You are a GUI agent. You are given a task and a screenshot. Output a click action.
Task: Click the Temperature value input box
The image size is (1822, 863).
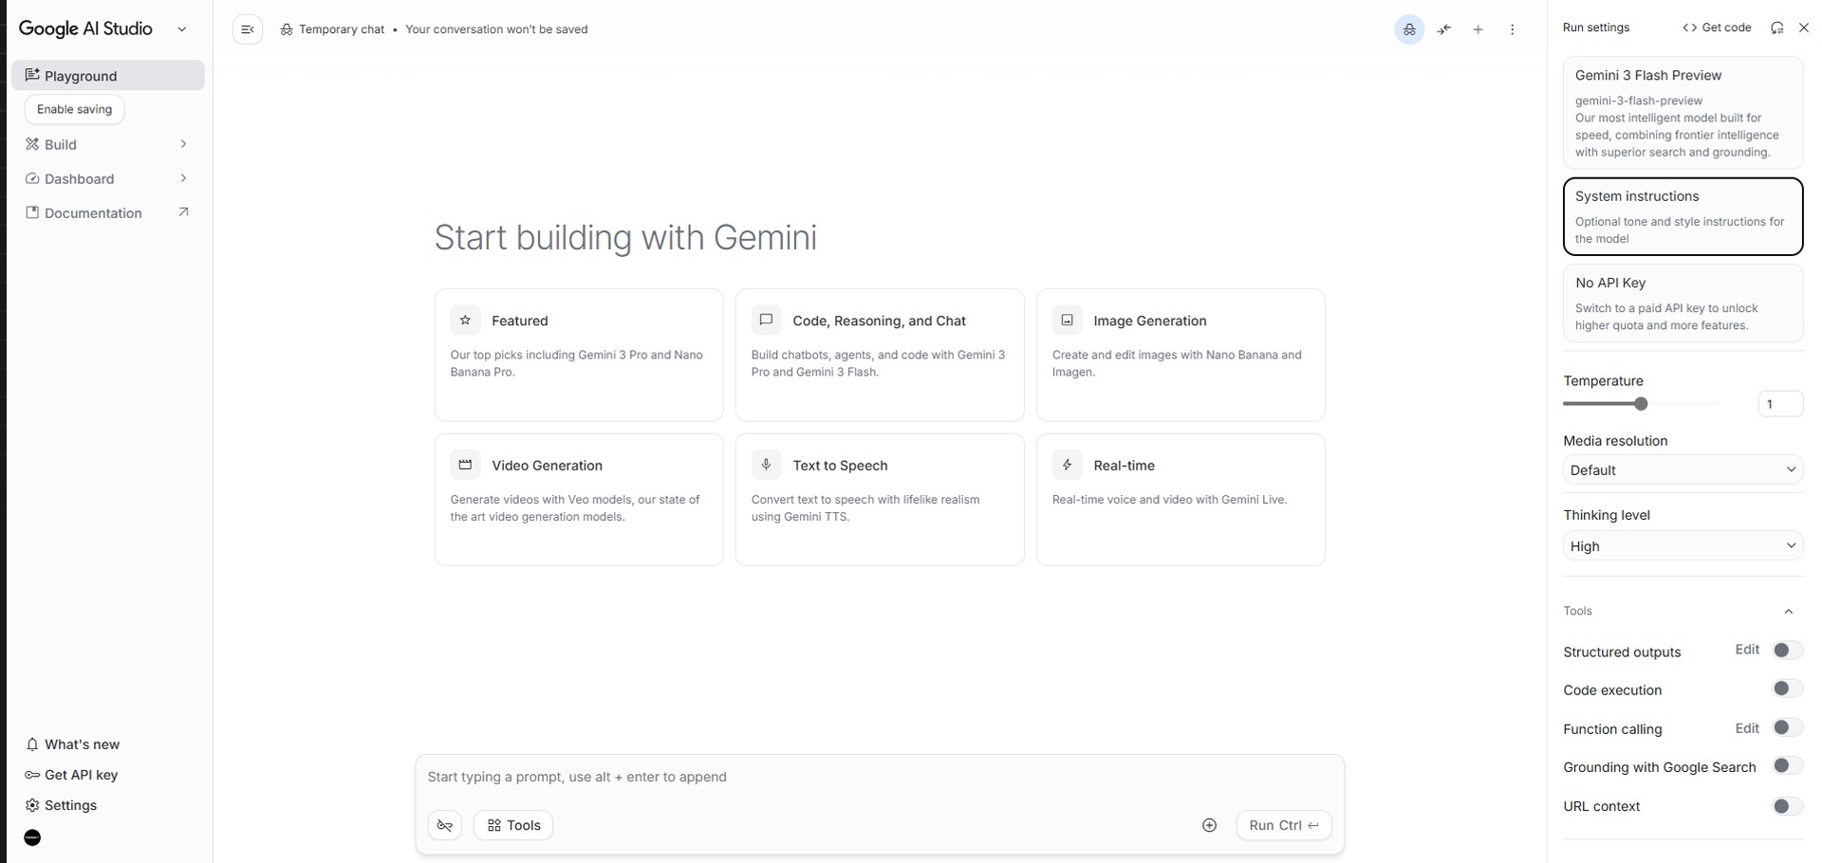point(1780,404)
